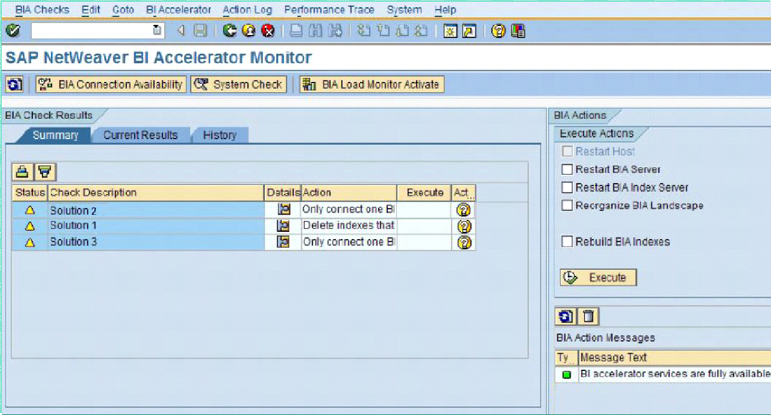The image size is (771, 415).
Task: Click the print icon above the check results table
Action: click(x=22, y=172)
